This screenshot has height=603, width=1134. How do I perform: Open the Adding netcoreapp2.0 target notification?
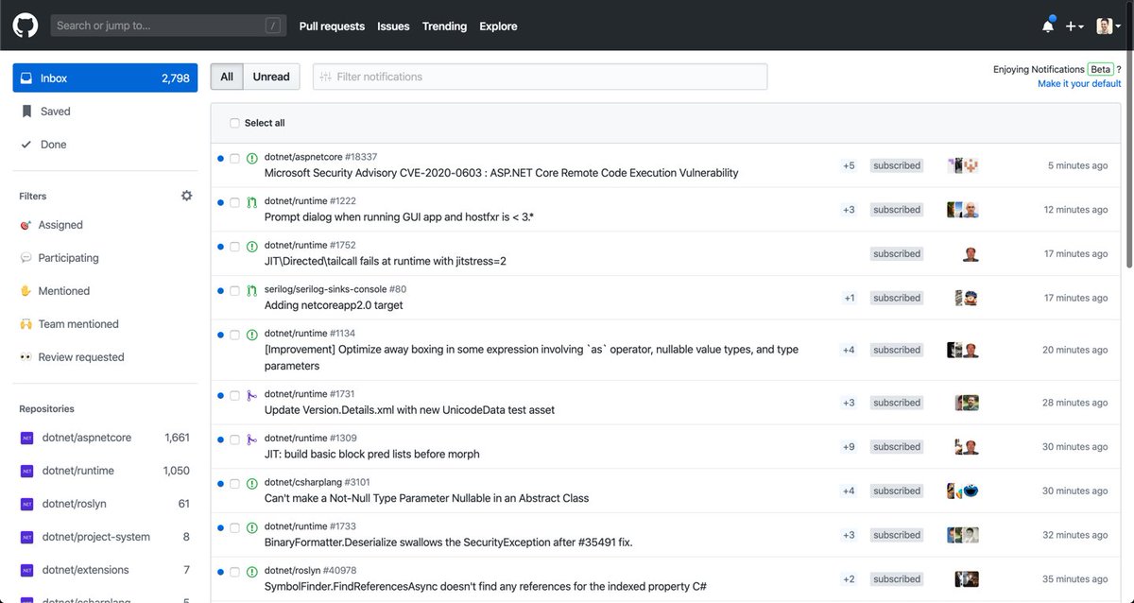tap(334, 305)
